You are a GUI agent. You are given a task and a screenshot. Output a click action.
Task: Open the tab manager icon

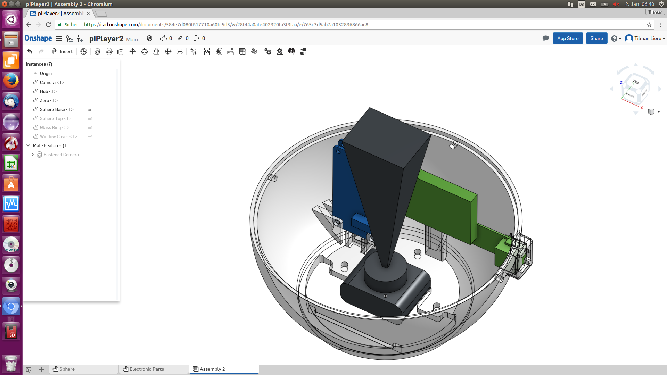(x=28, y=369)
